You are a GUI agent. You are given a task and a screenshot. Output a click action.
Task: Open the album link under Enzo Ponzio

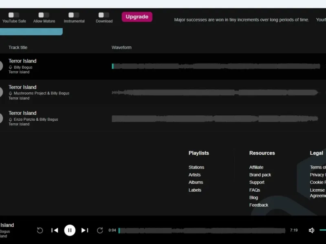[x=19, y=124]
